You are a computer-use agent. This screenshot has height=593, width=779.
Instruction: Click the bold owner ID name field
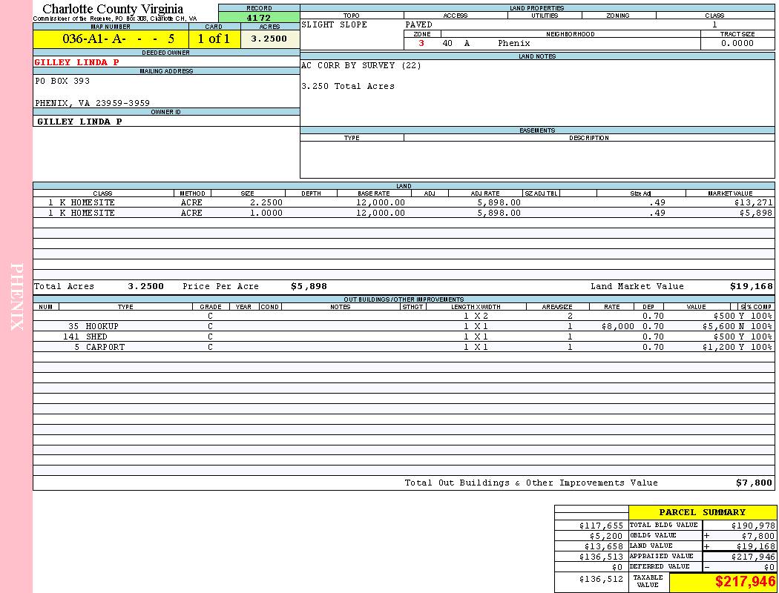(79, 121)
